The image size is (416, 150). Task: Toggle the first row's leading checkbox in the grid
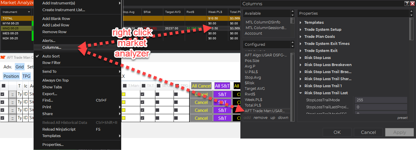click(3, 94)
